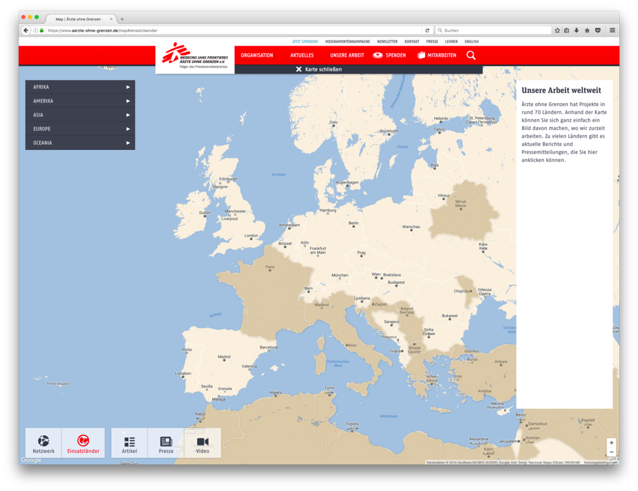Bookmark this page with the star icon

(557, 30)
